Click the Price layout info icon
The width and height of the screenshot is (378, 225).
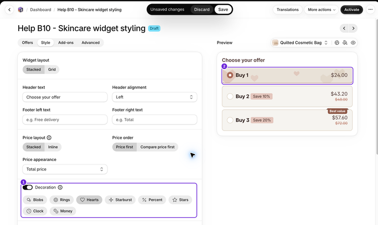(49, 138)
